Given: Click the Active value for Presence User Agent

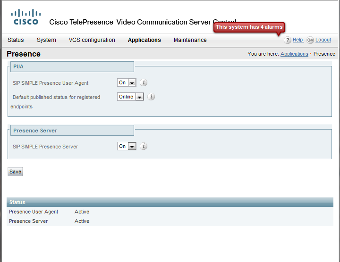Looking at the screenshot, I should pyautogui.click(x=82, y=212).
